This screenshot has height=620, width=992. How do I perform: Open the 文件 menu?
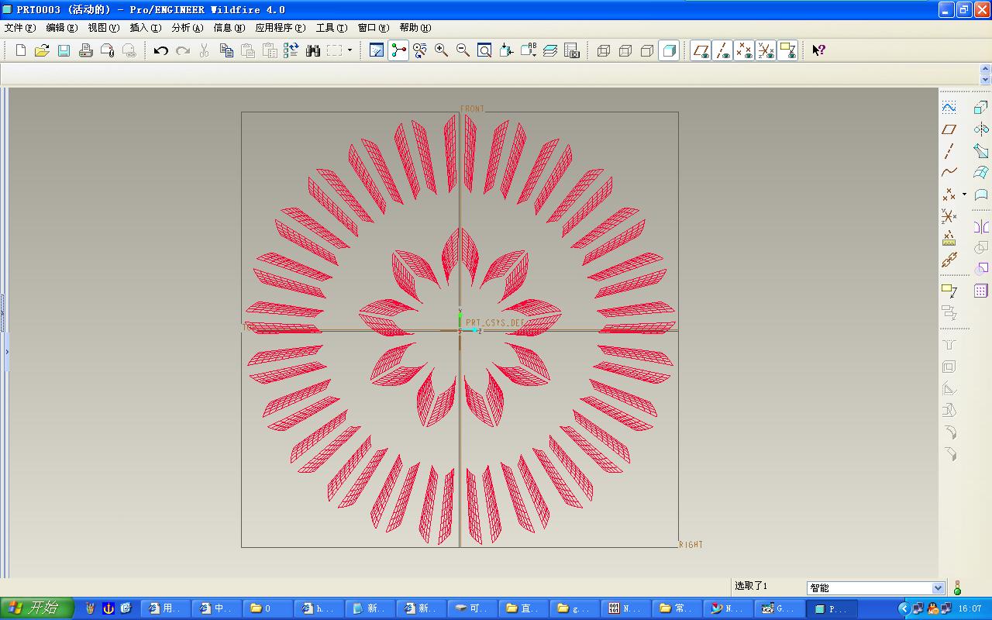pos(20,28)
